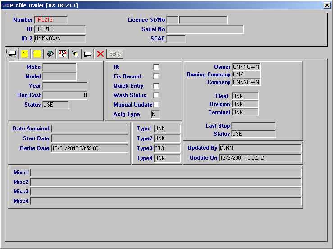This screenshot has width=333, height=249.
Task: Click the Owning Company field
Action: point(246,75)
